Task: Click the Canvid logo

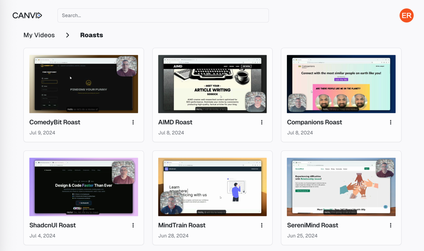Action: (27, 15)
